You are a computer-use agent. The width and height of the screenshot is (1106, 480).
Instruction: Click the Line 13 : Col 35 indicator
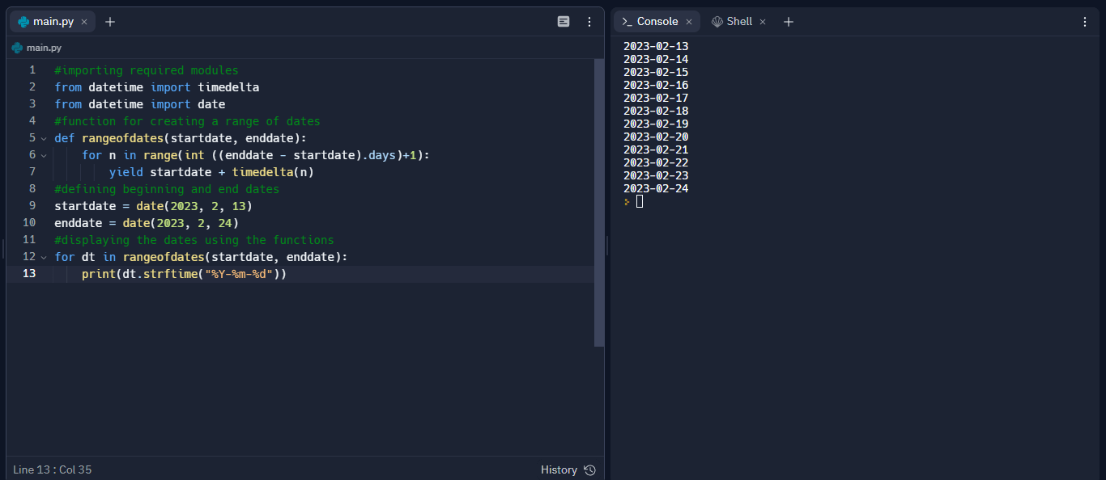pyautogui.click(x=51, y=469)
